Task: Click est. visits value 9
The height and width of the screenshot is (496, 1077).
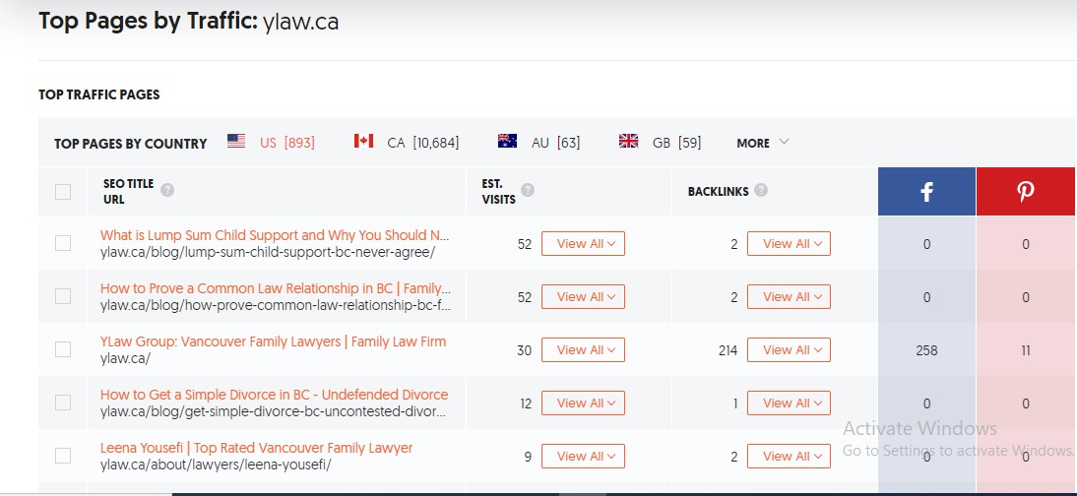Action: [528, 457]
